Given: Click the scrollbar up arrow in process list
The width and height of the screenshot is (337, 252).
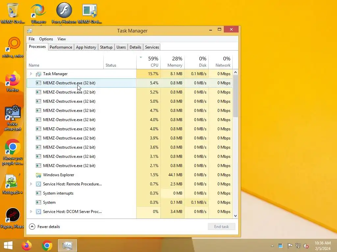Looking at the screenshot, I should (x=235, y=73).
